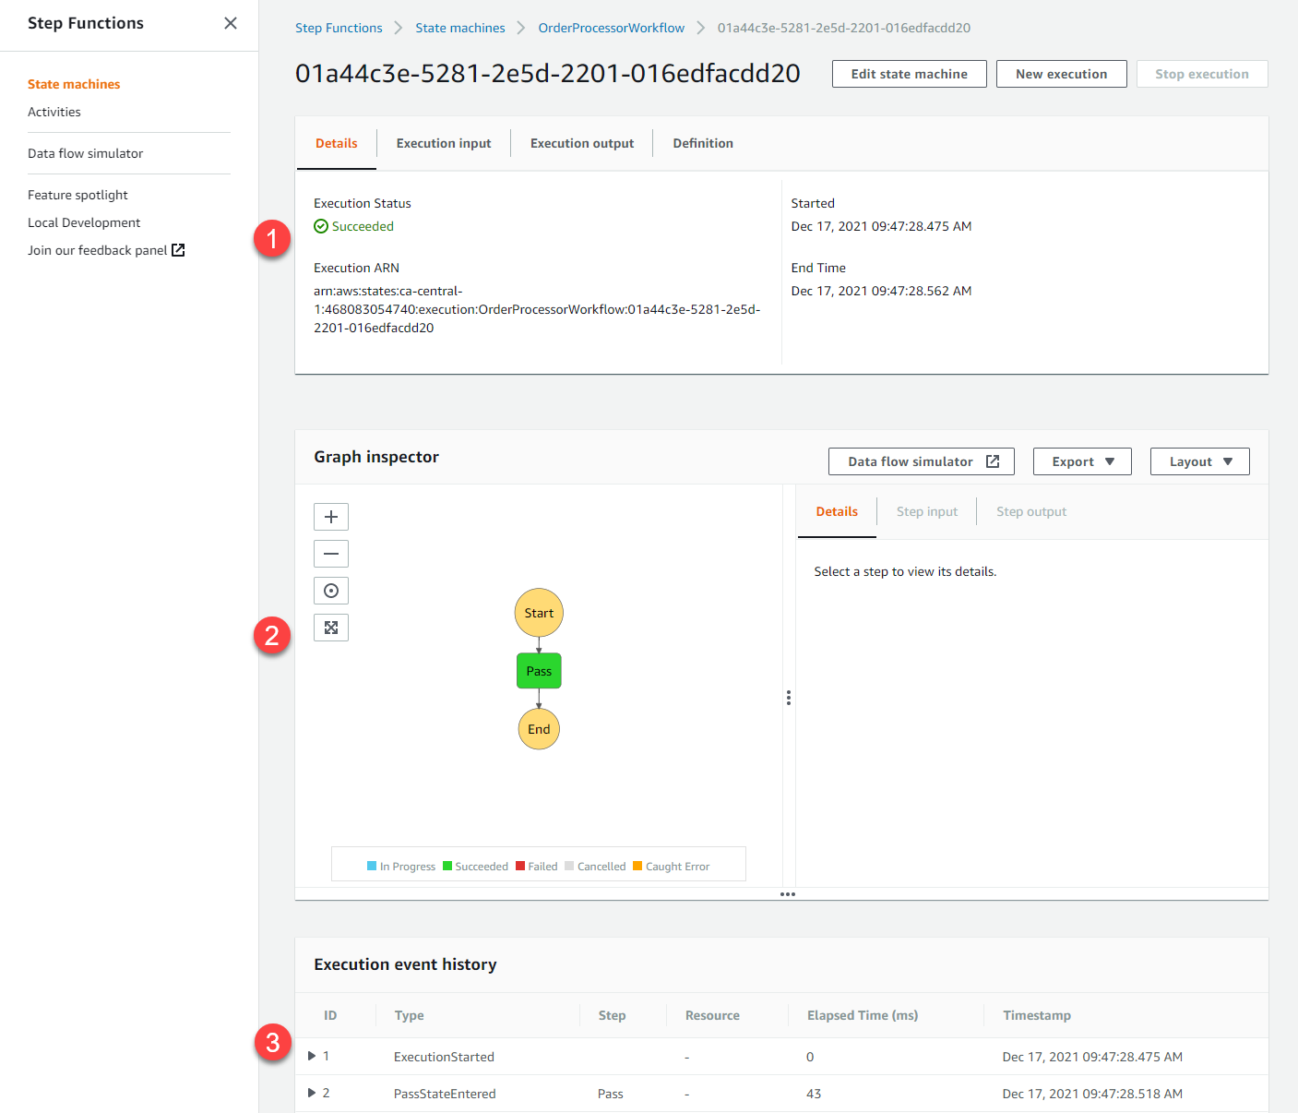Screen dimensions: 1298x1113
Task: Click the Resource column header
Action: 712,1015
